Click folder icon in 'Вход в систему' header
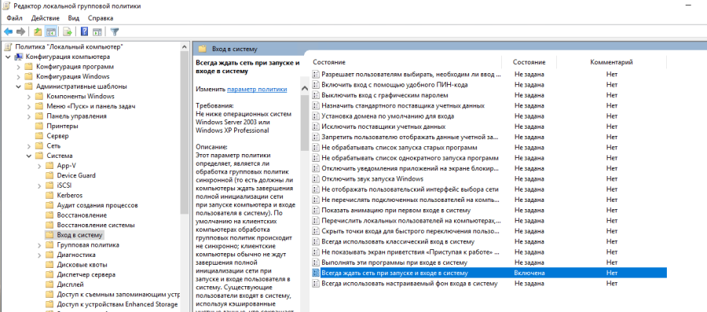707x312 pixels. (203, 50)
